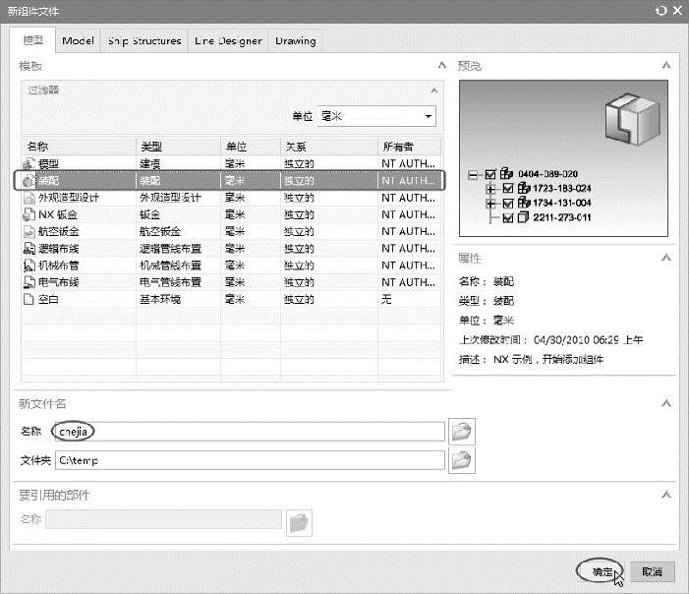
Task: Select the NX 钣金 template name
Action: tap(58, 214)
